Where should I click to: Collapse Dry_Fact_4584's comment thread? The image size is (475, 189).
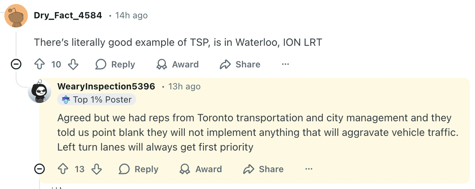(x=16, y=65)
